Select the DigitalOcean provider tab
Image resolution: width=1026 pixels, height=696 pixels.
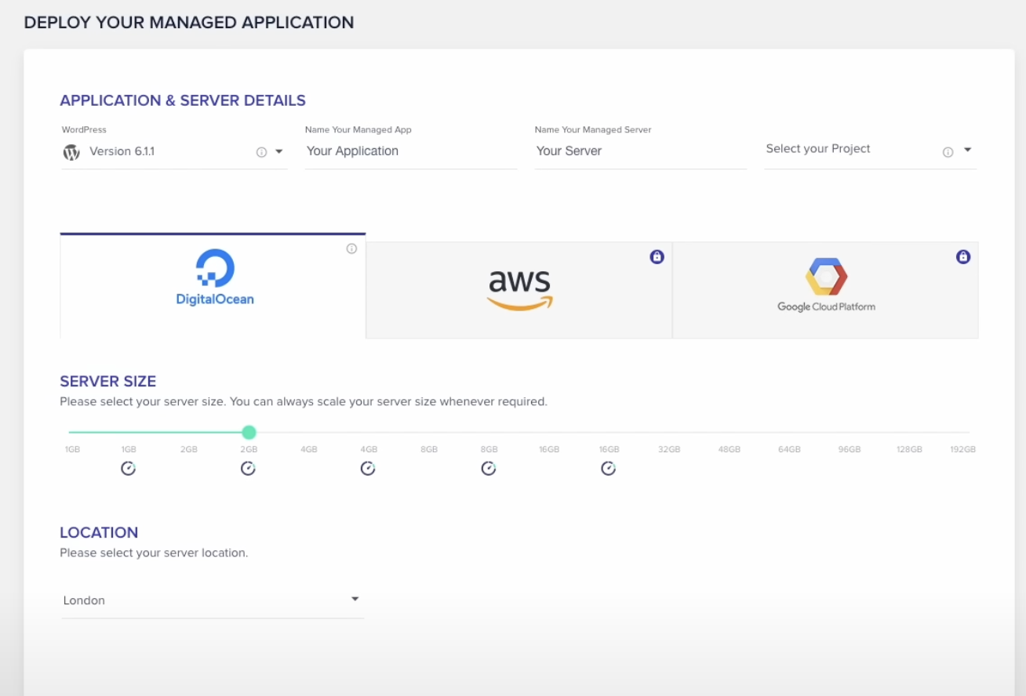click(x=213, y=286)
